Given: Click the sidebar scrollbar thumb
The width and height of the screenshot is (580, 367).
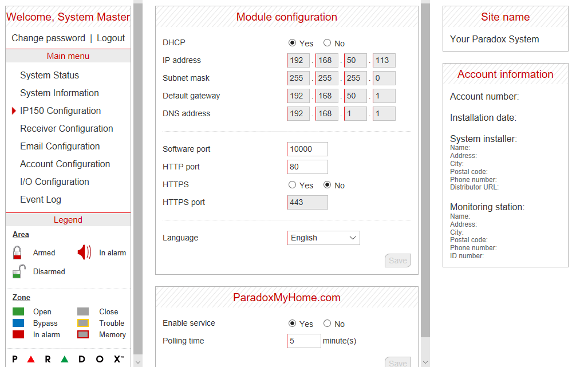Looking at the screenshot, I should click(x=138, y=179).
